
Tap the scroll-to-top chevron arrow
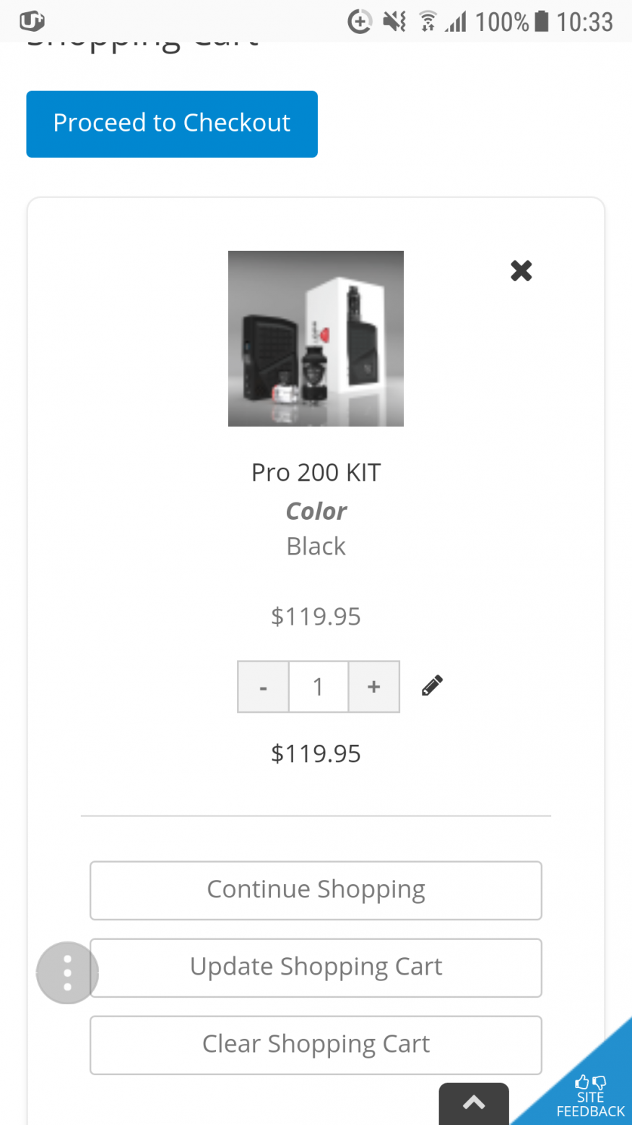(x=474, y=1103)
